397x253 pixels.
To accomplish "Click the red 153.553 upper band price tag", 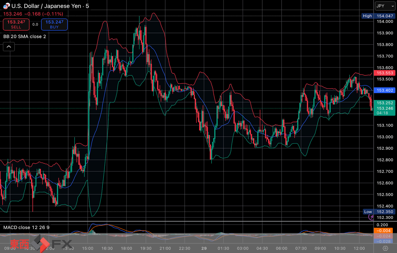I will 384,73.
